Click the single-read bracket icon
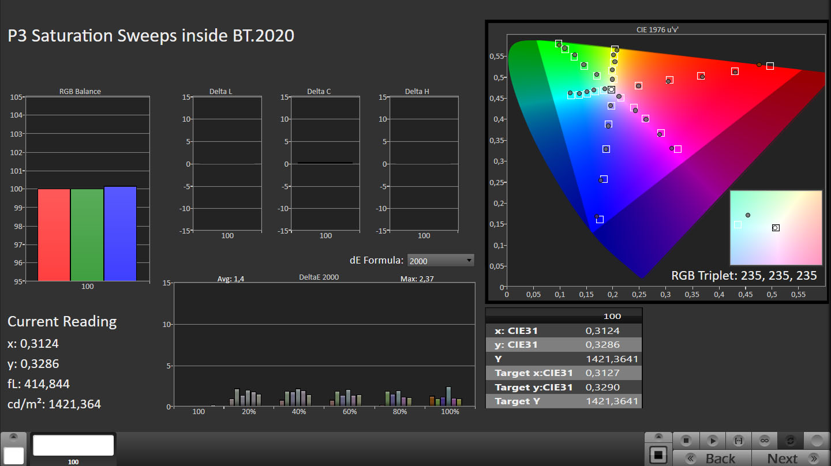The image size is (831, 466). pyautogui.click(x=738, y=441)
